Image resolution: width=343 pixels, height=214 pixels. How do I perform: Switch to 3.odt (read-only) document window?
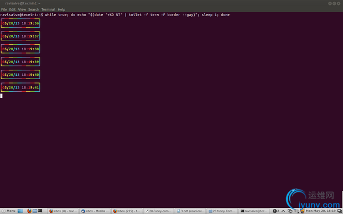pos(190,211)
